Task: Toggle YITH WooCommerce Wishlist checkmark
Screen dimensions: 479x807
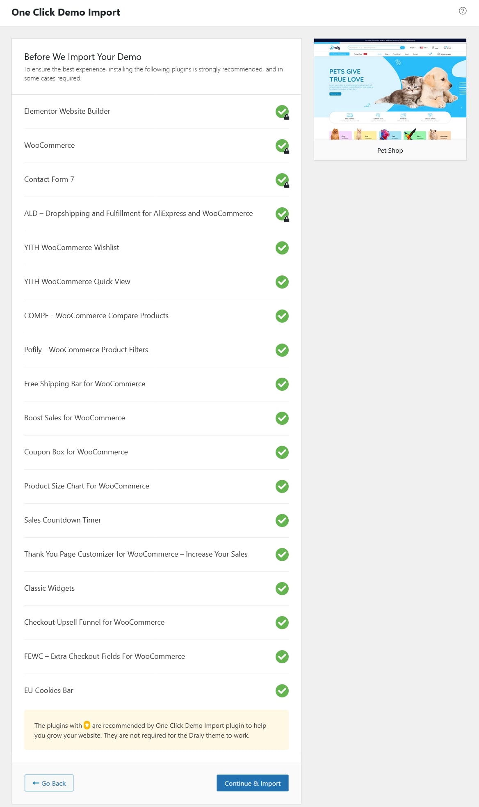Action: pos(282,248)
